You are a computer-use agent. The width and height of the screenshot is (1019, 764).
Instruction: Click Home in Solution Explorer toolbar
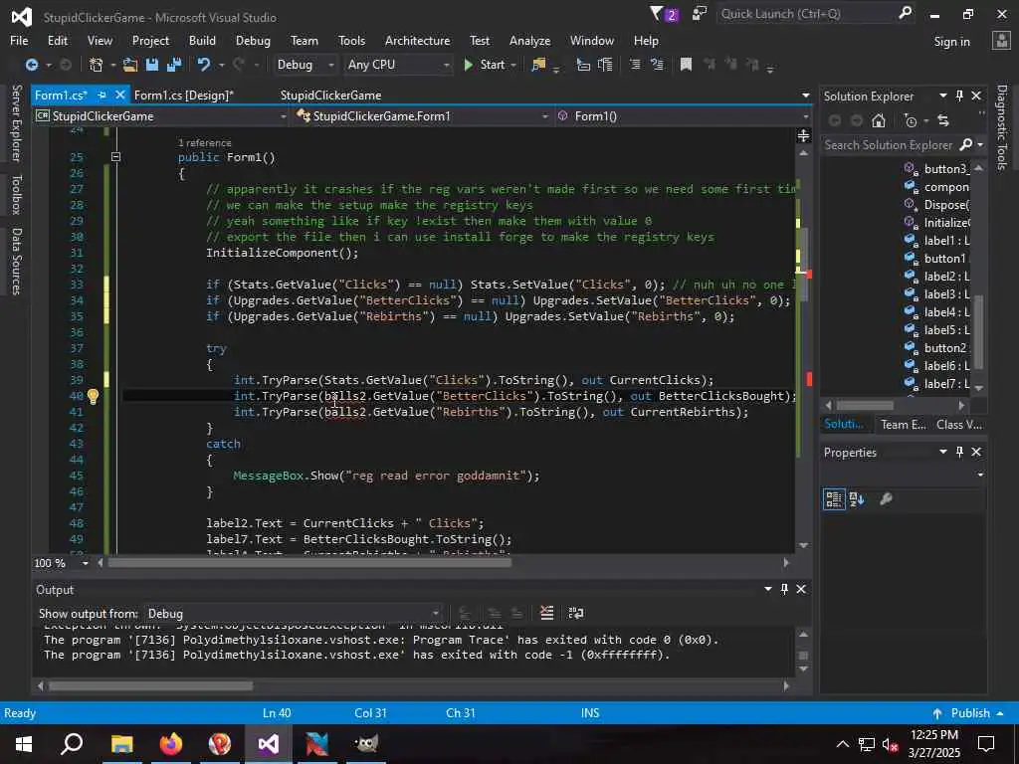(879, 120)
